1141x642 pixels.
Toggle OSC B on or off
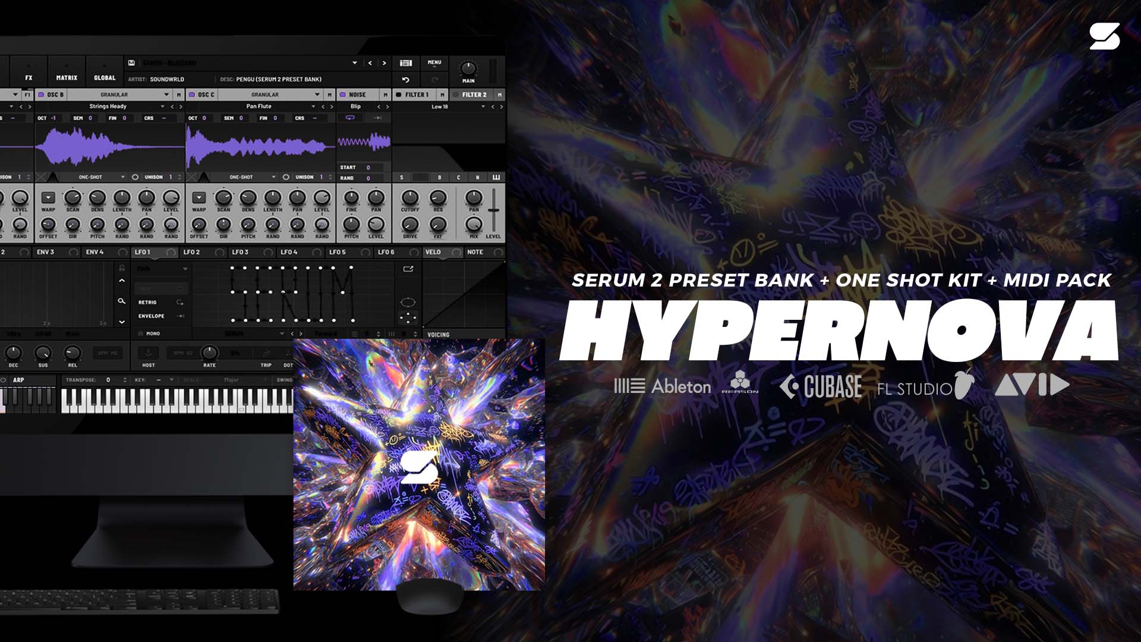coord(41,95)
